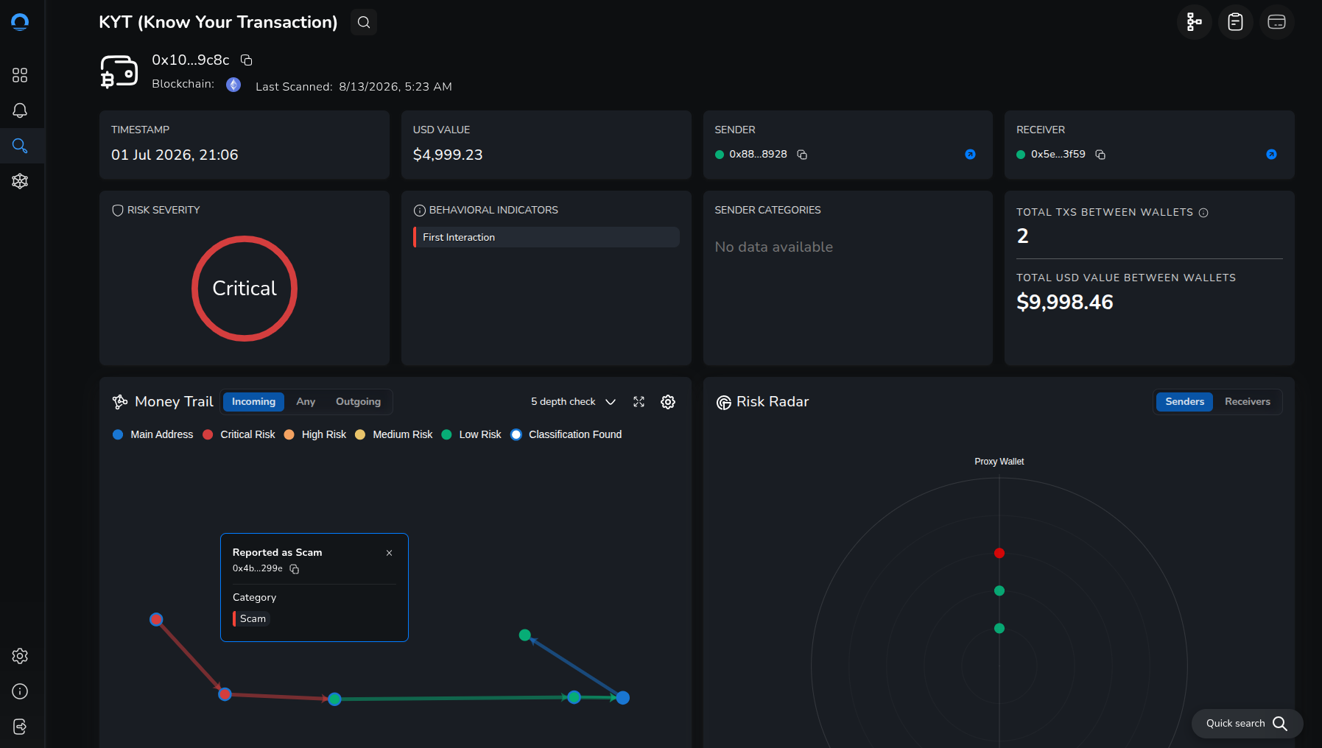Copy the main wallet address 0x10...9c8c

[247, 60]
